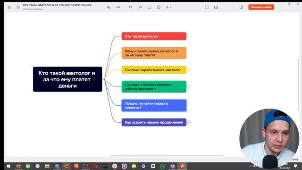Select the orange topic 'Кому и зачем нужен авитолог'
This screenshot has height=170, width=302.
coord(154,53)
